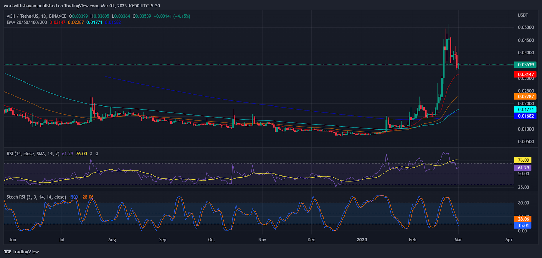542x258 pixels.
Task: Click the orange 28.06 value in the Stoch RSI legend
Action: click(x=88, y=197)
